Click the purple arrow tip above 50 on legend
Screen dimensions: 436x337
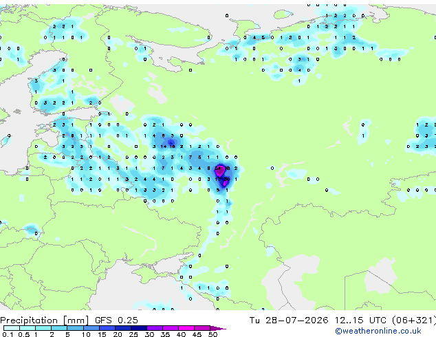coord(218,328)
